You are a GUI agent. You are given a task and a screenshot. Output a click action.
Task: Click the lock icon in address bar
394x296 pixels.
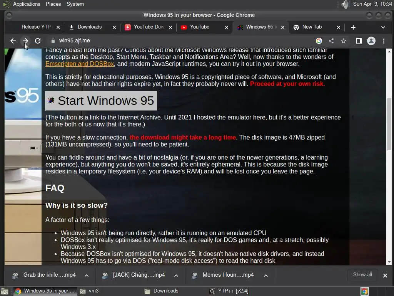click(53, 41)
